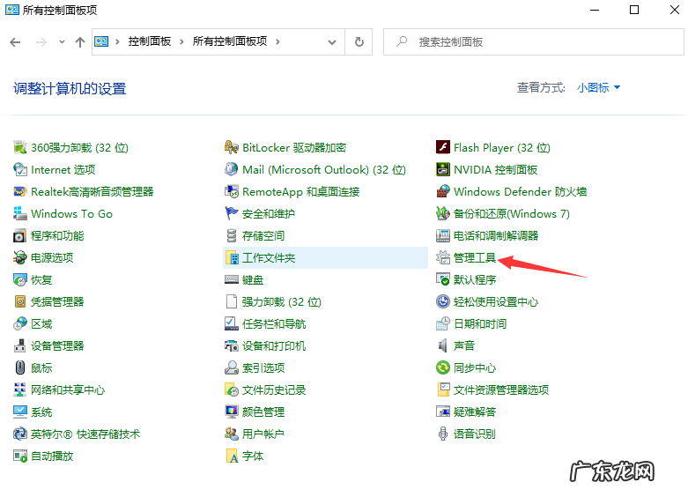Open the 小图标 view mode dropdown
The height and width of the screenshot is (497, 688).
click(x=598, y=88)
